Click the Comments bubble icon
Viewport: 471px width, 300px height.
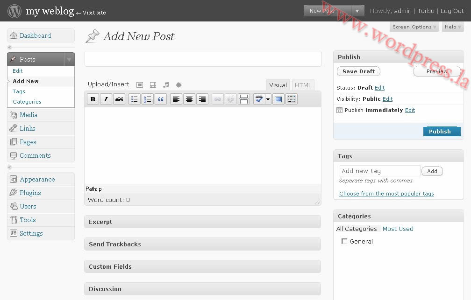(x=14, y=155)
